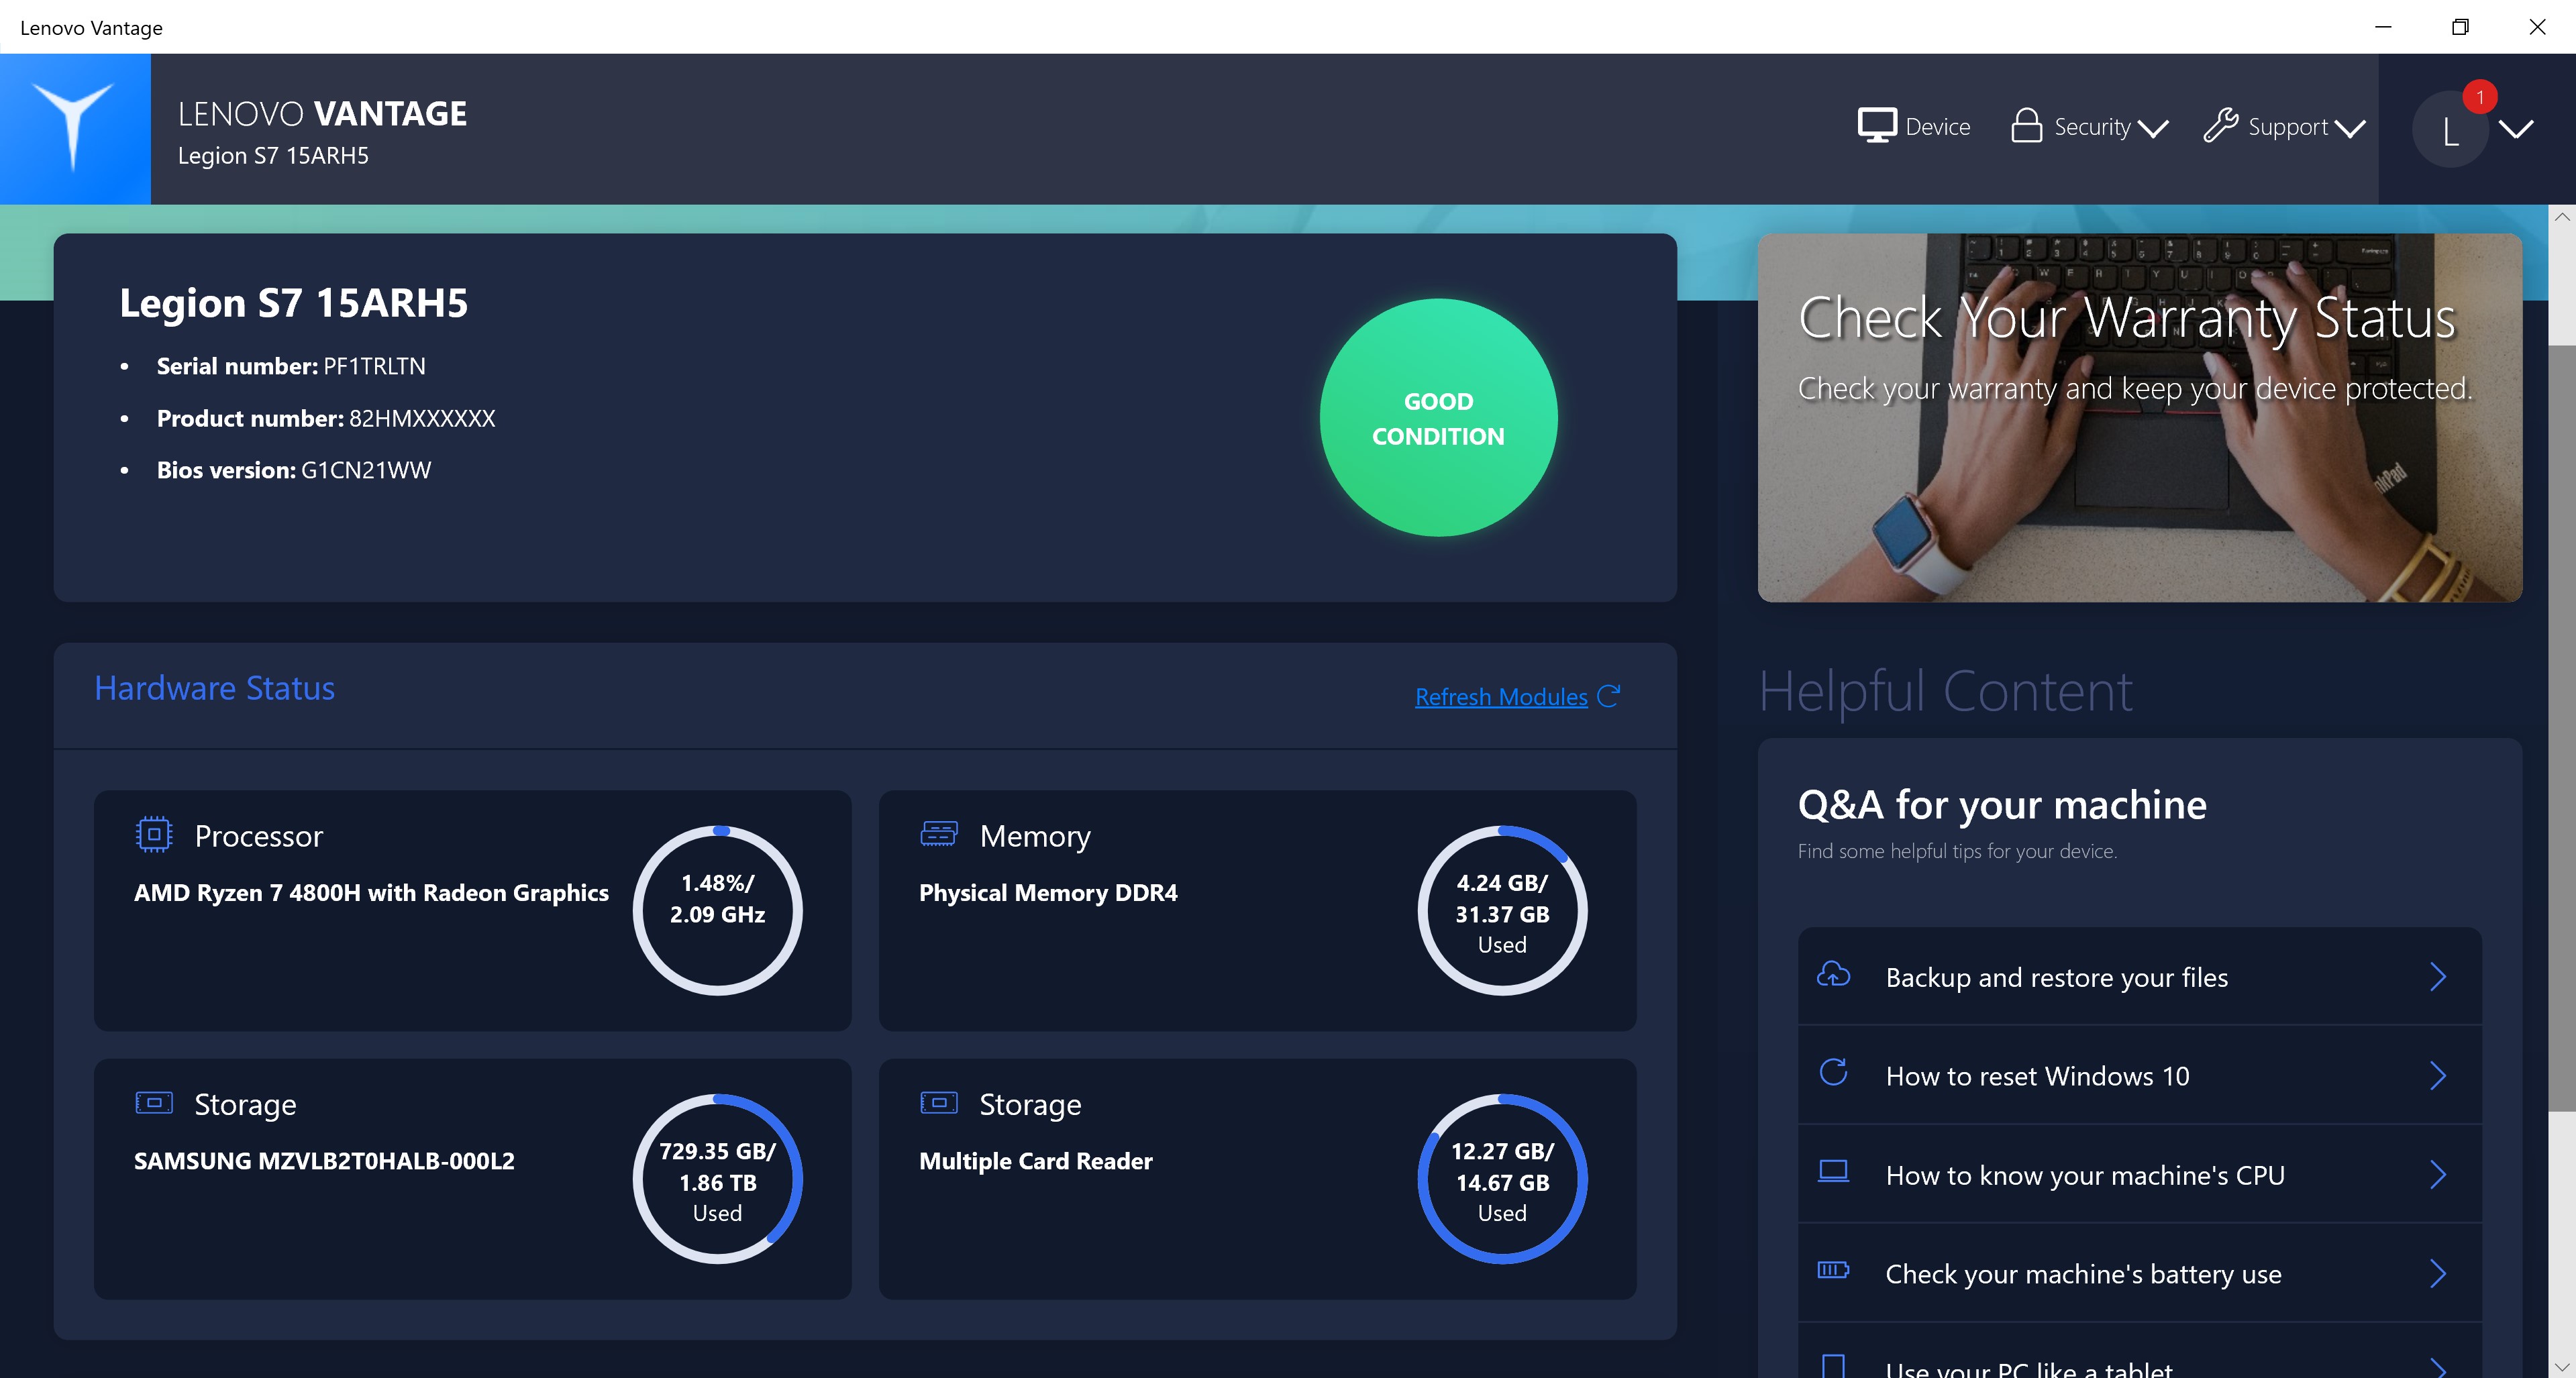The image size is (2576, 1378).
Task: Click the laptop icon beside CPU tip
Action: (1833, 1171)
